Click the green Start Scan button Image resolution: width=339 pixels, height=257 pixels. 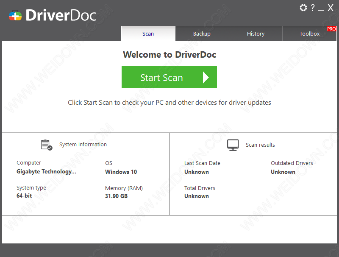click(x=169, y=77)
